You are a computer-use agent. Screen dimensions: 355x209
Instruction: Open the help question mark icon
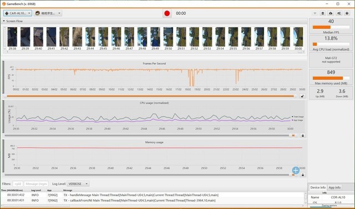(347, 13)
